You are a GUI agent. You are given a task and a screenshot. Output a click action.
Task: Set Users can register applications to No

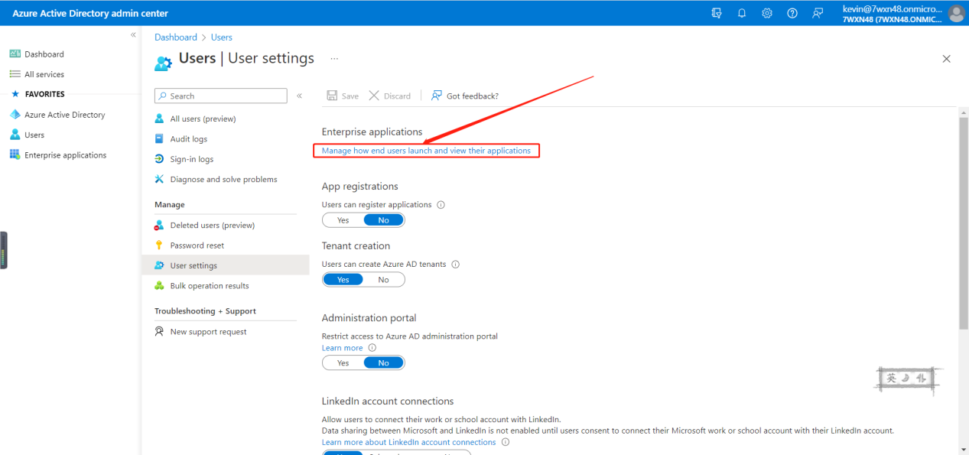click(384, 220)
